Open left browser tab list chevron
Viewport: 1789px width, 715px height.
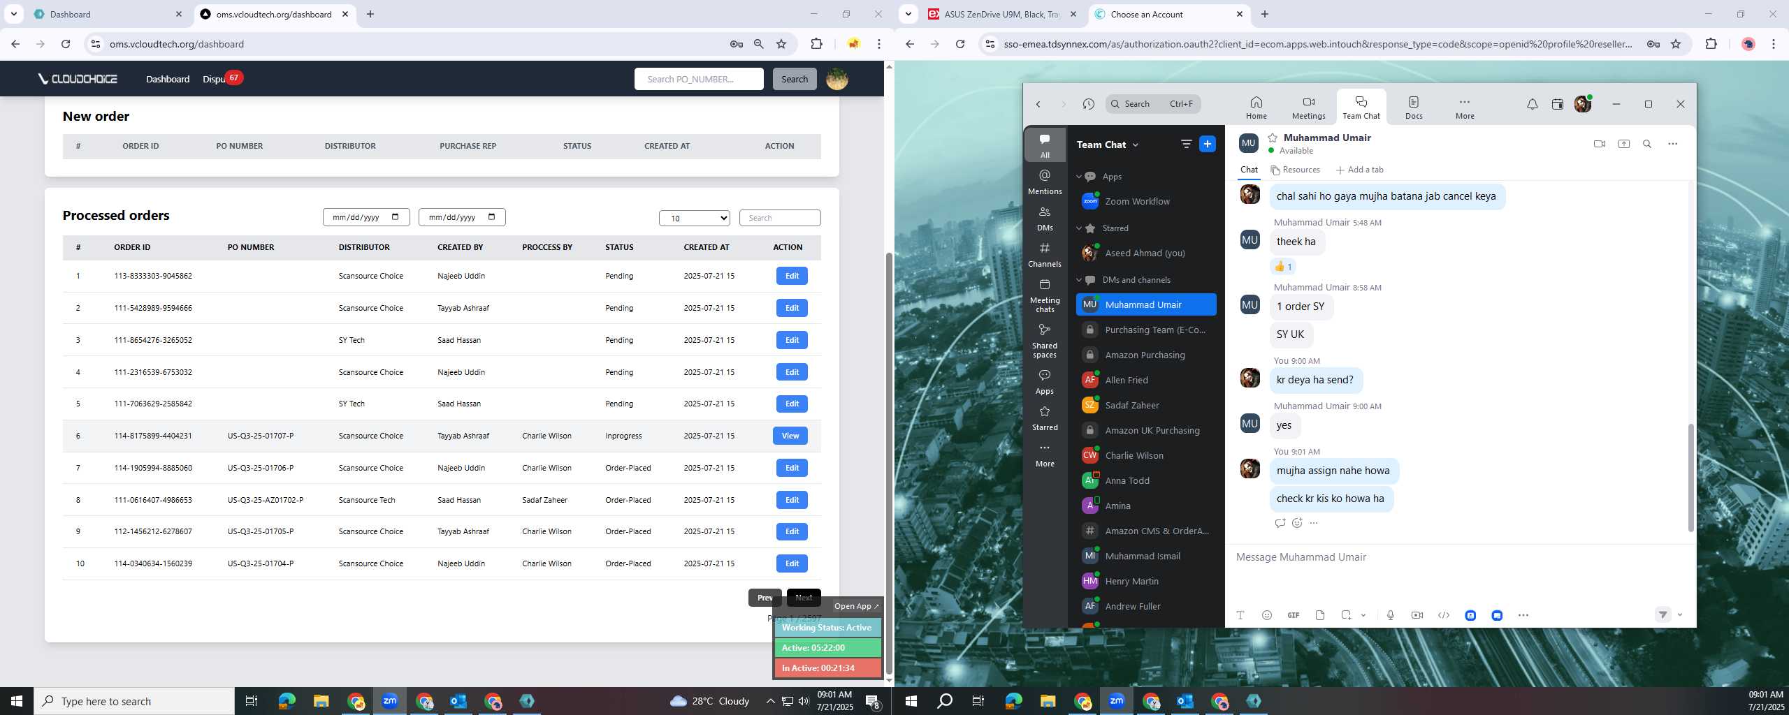[13, 14]
